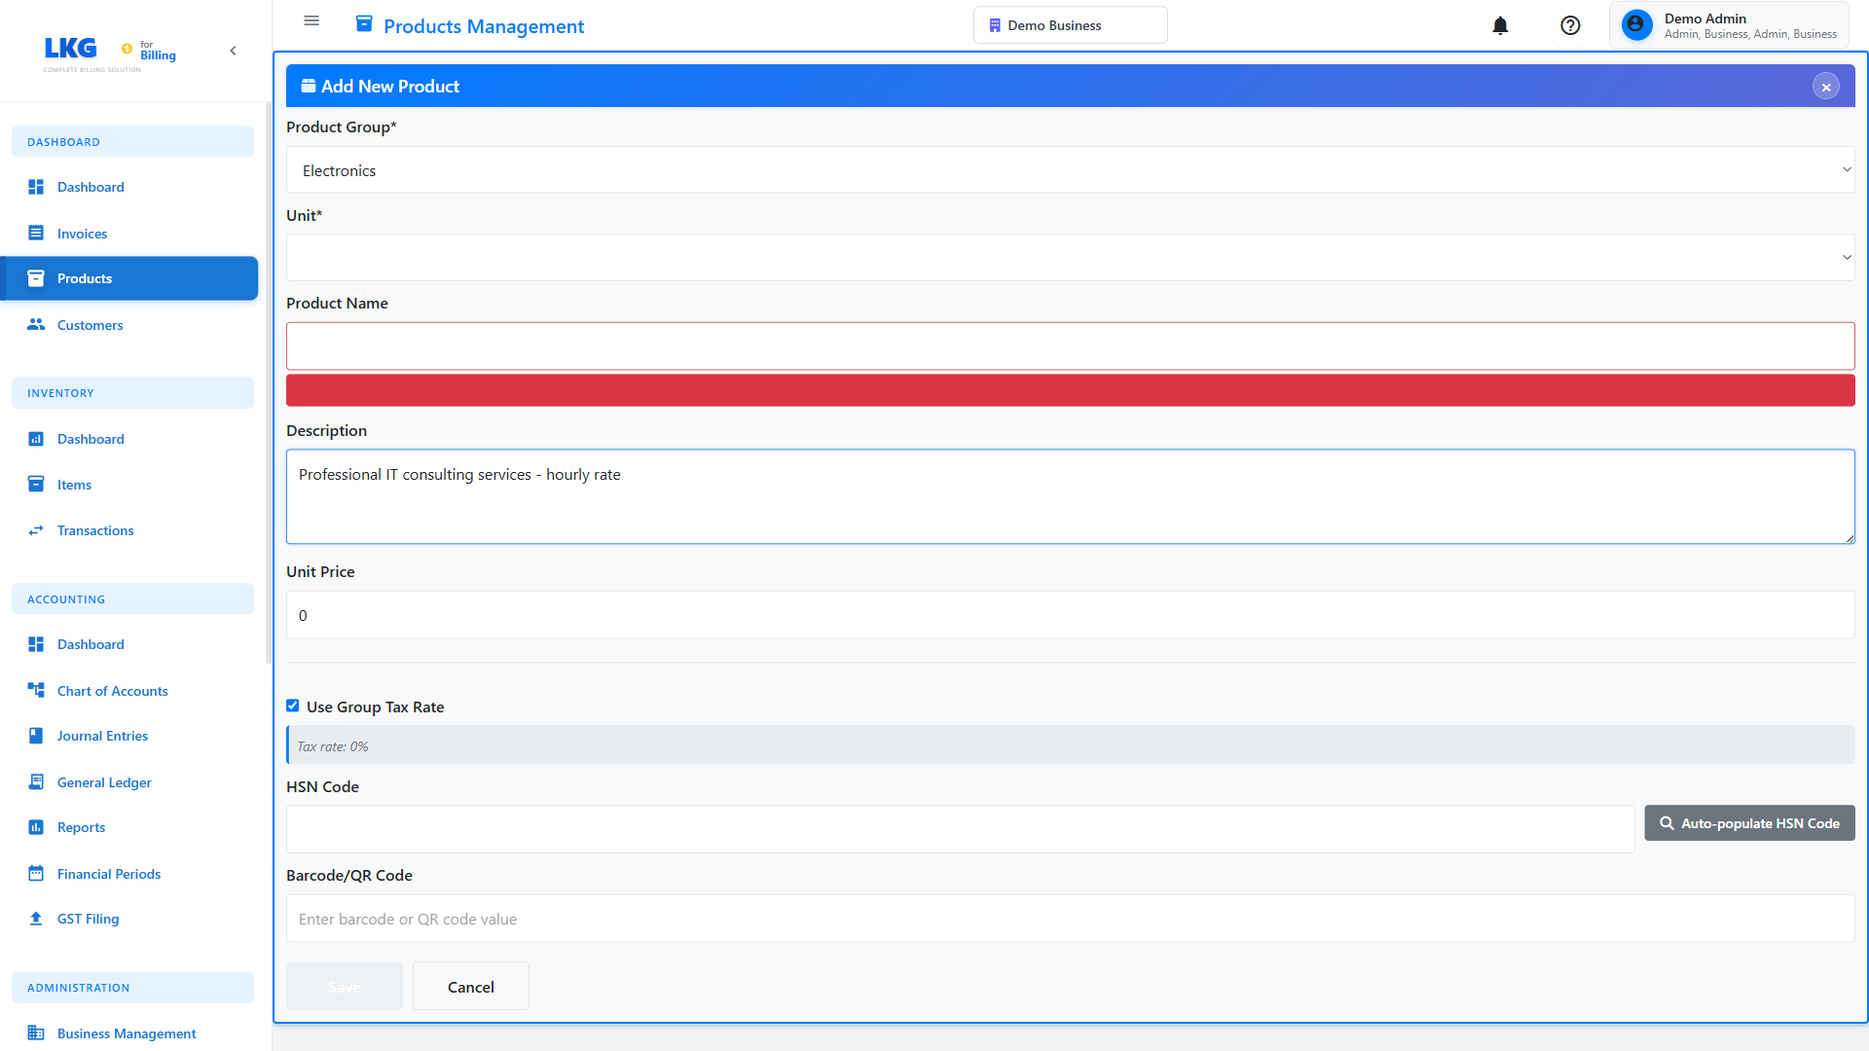The image size is (1869, 1051).
Task: Collapse sidebar with the chevron arrow
Action: pos(233,51)
